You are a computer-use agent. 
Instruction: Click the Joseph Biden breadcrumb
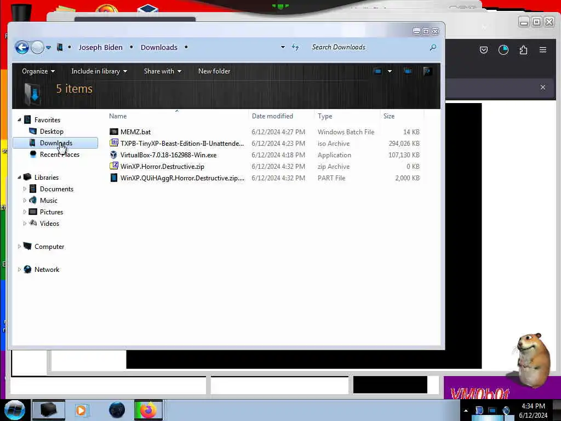101,47
